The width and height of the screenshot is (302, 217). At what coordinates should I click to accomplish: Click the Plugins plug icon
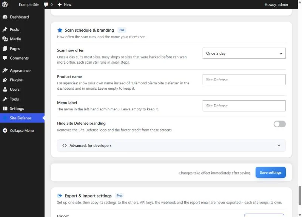coord(5,80)
